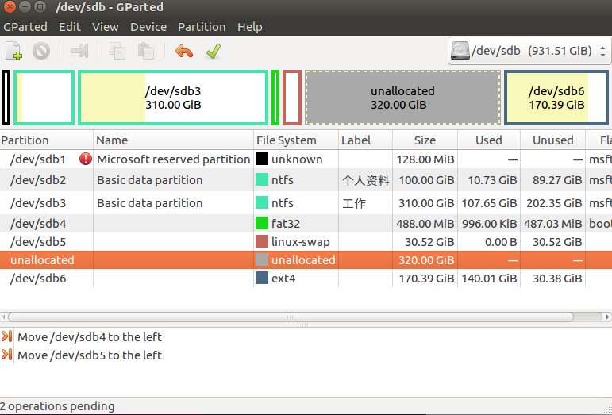Select the /dev/sdb2 partition row

tap(306, 180)
